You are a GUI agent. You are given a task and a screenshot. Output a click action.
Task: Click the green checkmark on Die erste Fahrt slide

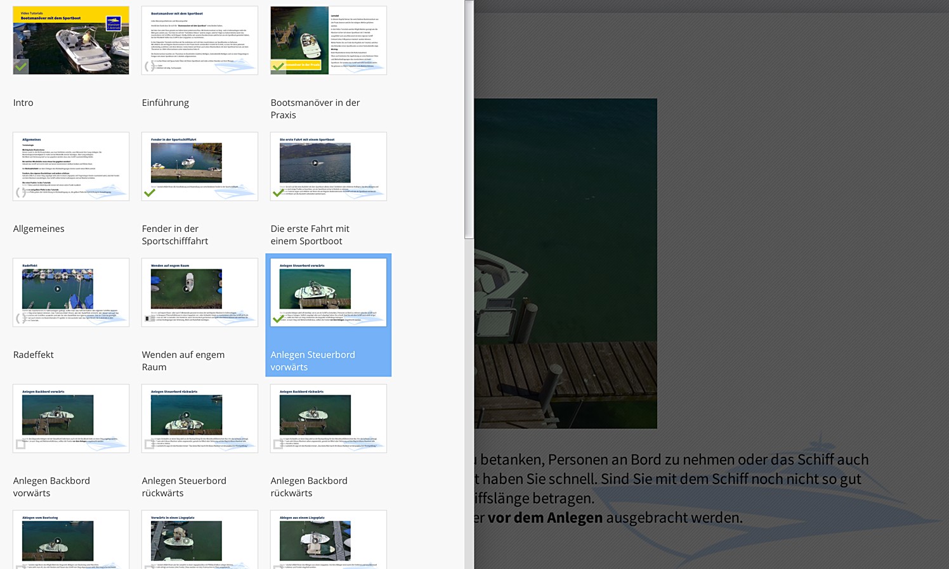(278, 193)
